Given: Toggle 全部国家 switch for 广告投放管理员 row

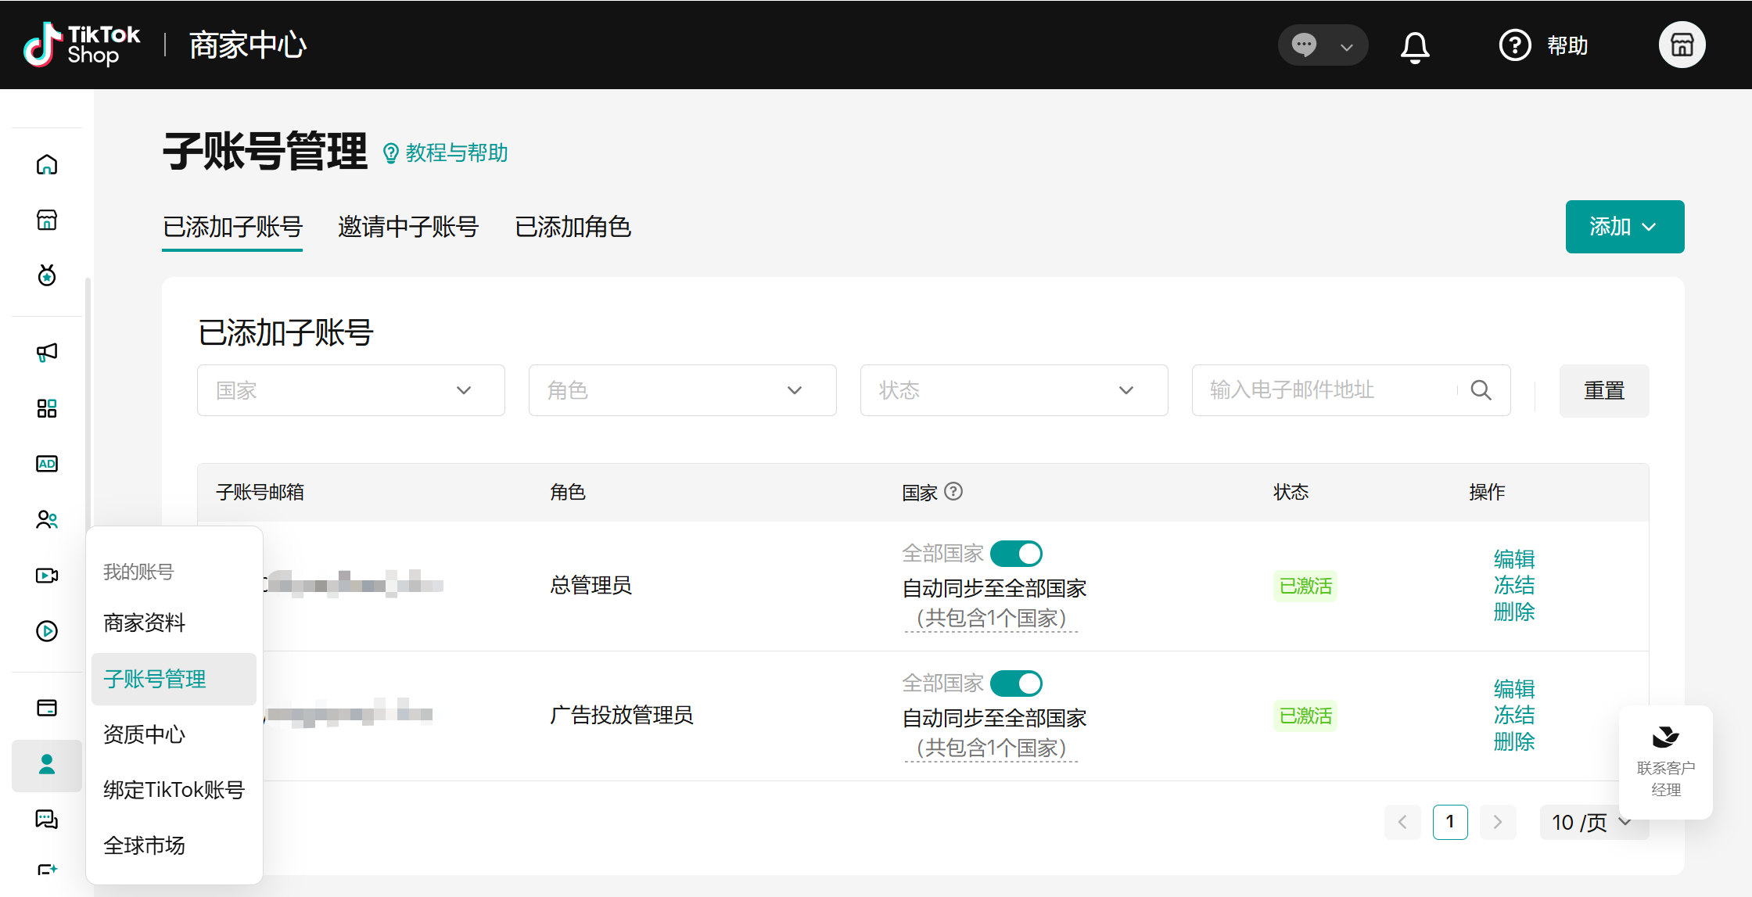Looking at the screenshot, I should [1016, 684].
